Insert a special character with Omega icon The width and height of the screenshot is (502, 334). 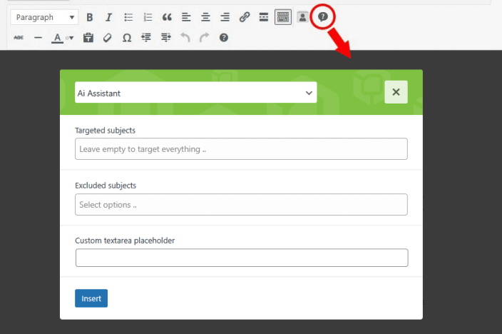point(127,38)
